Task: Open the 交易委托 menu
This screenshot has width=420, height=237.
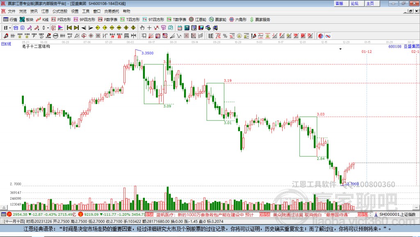Action: (x=112, y=11)
